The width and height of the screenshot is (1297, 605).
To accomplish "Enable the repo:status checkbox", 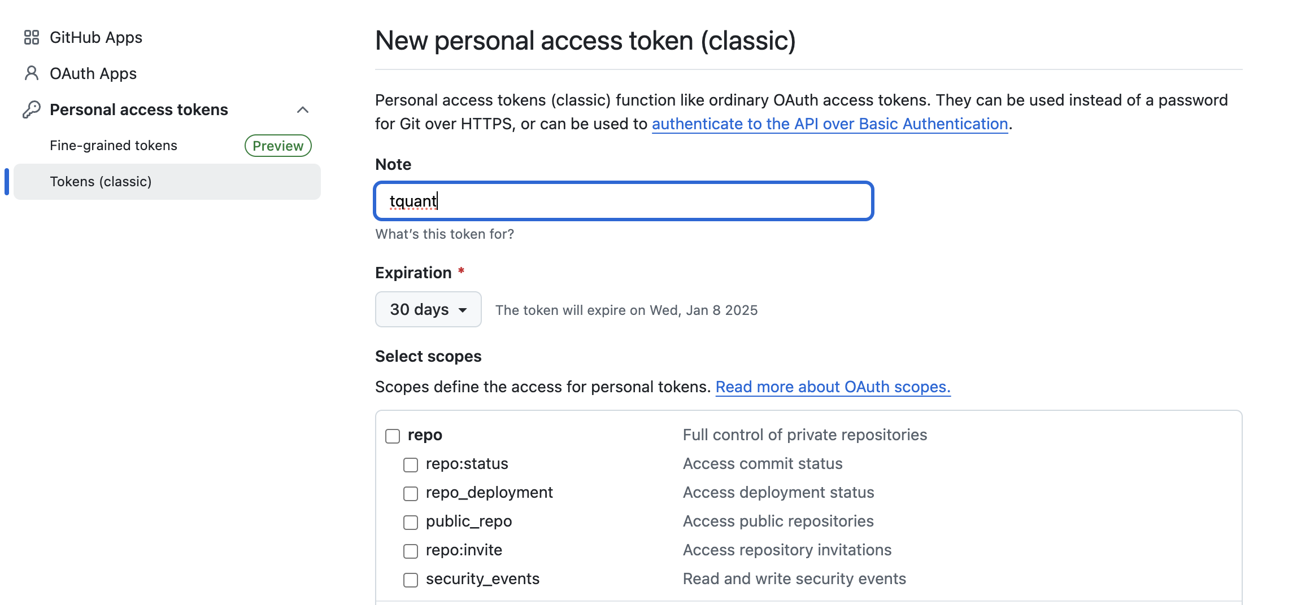I will click(x=411, y=464).
